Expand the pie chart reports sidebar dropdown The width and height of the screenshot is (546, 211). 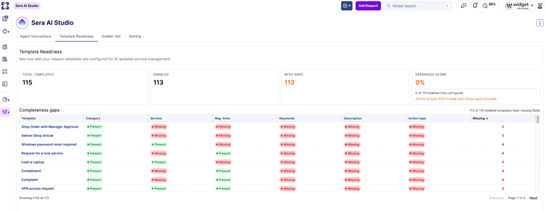pyautogui.click(x=6, y=100)
